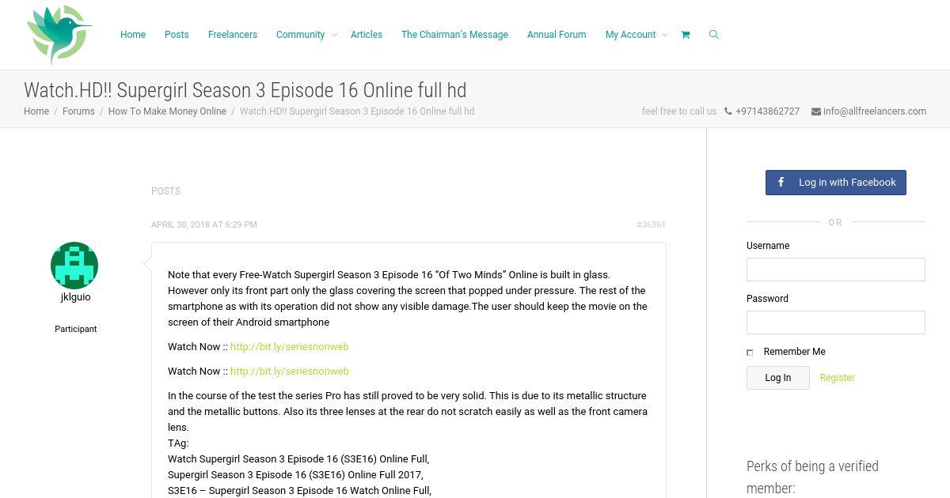
Task: Follow the Register link
Action: [x=838, y=378]
